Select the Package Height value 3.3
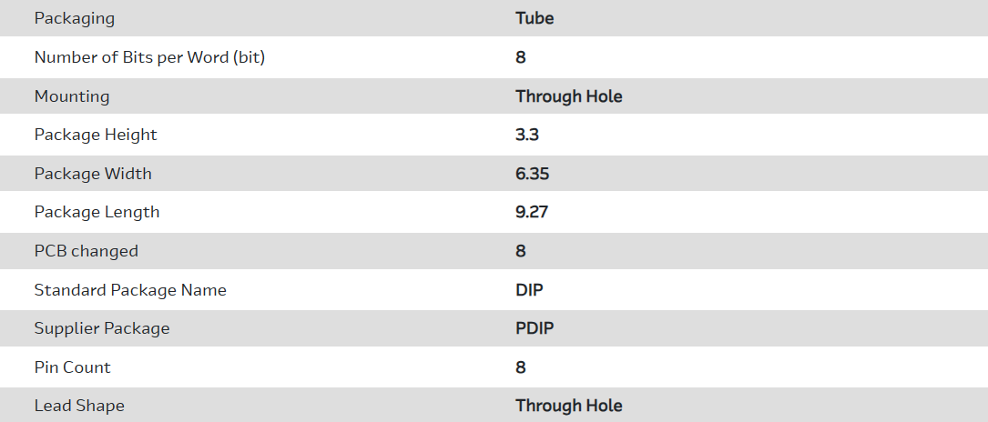 (527, 135)
